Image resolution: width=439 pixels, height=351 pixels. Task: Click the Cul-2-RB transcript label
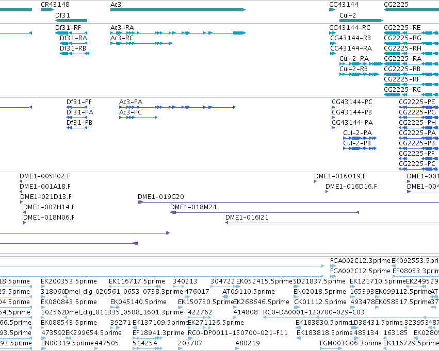353,69
